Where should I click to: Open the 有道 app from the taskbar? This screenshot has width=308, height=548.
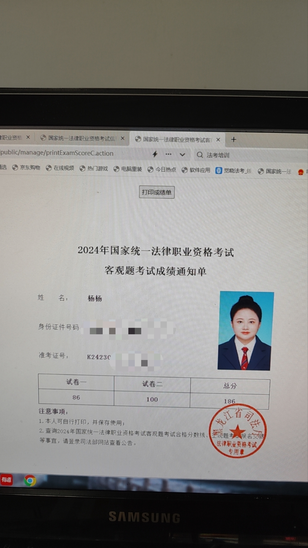6,480
